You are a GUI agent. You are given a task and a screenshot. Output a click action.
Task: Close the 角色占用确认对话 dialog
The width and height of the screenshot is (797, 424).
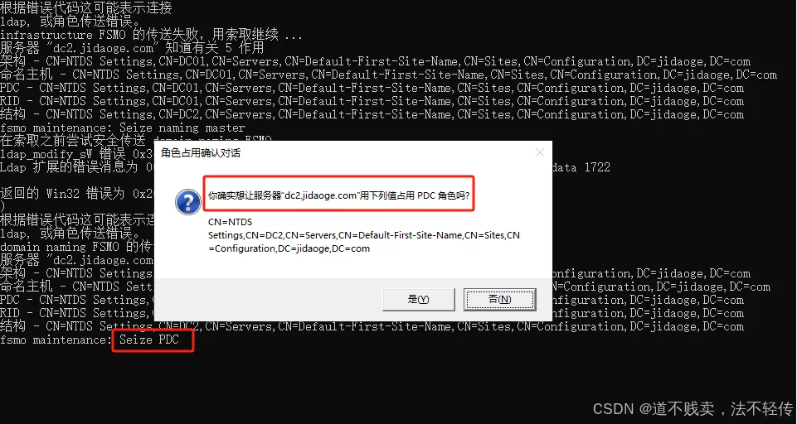(x=540, y=152)
